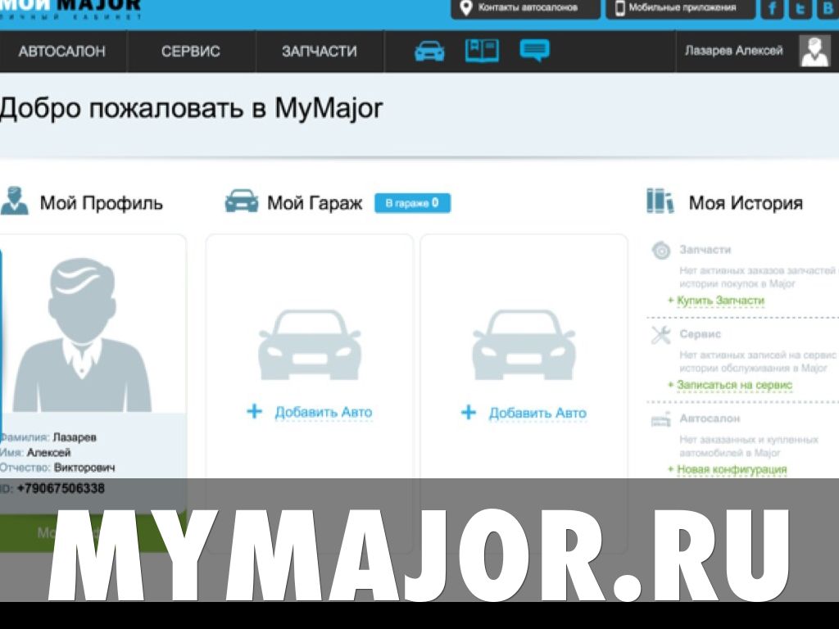Click Контакты автосалонов button

[x=526, y=8]
